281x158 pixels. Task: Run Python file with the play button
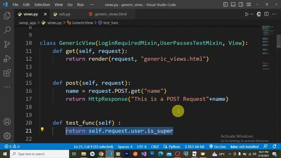coord(247,14)
